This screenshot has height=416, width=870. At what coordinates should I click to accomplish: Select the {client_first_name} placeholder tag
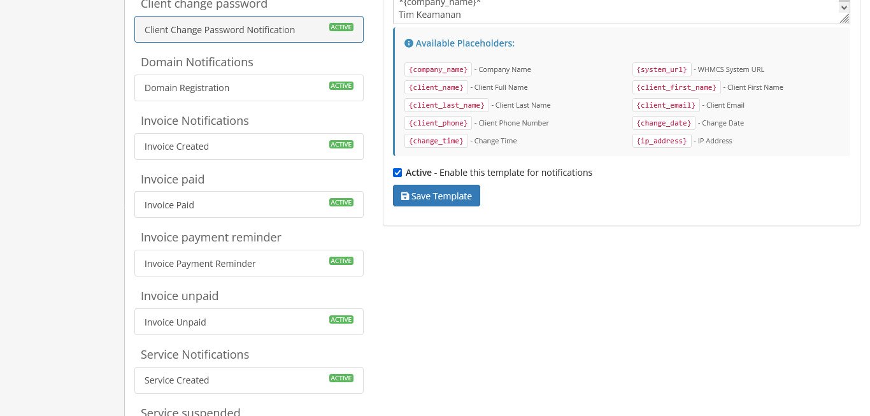pos(676,87)
